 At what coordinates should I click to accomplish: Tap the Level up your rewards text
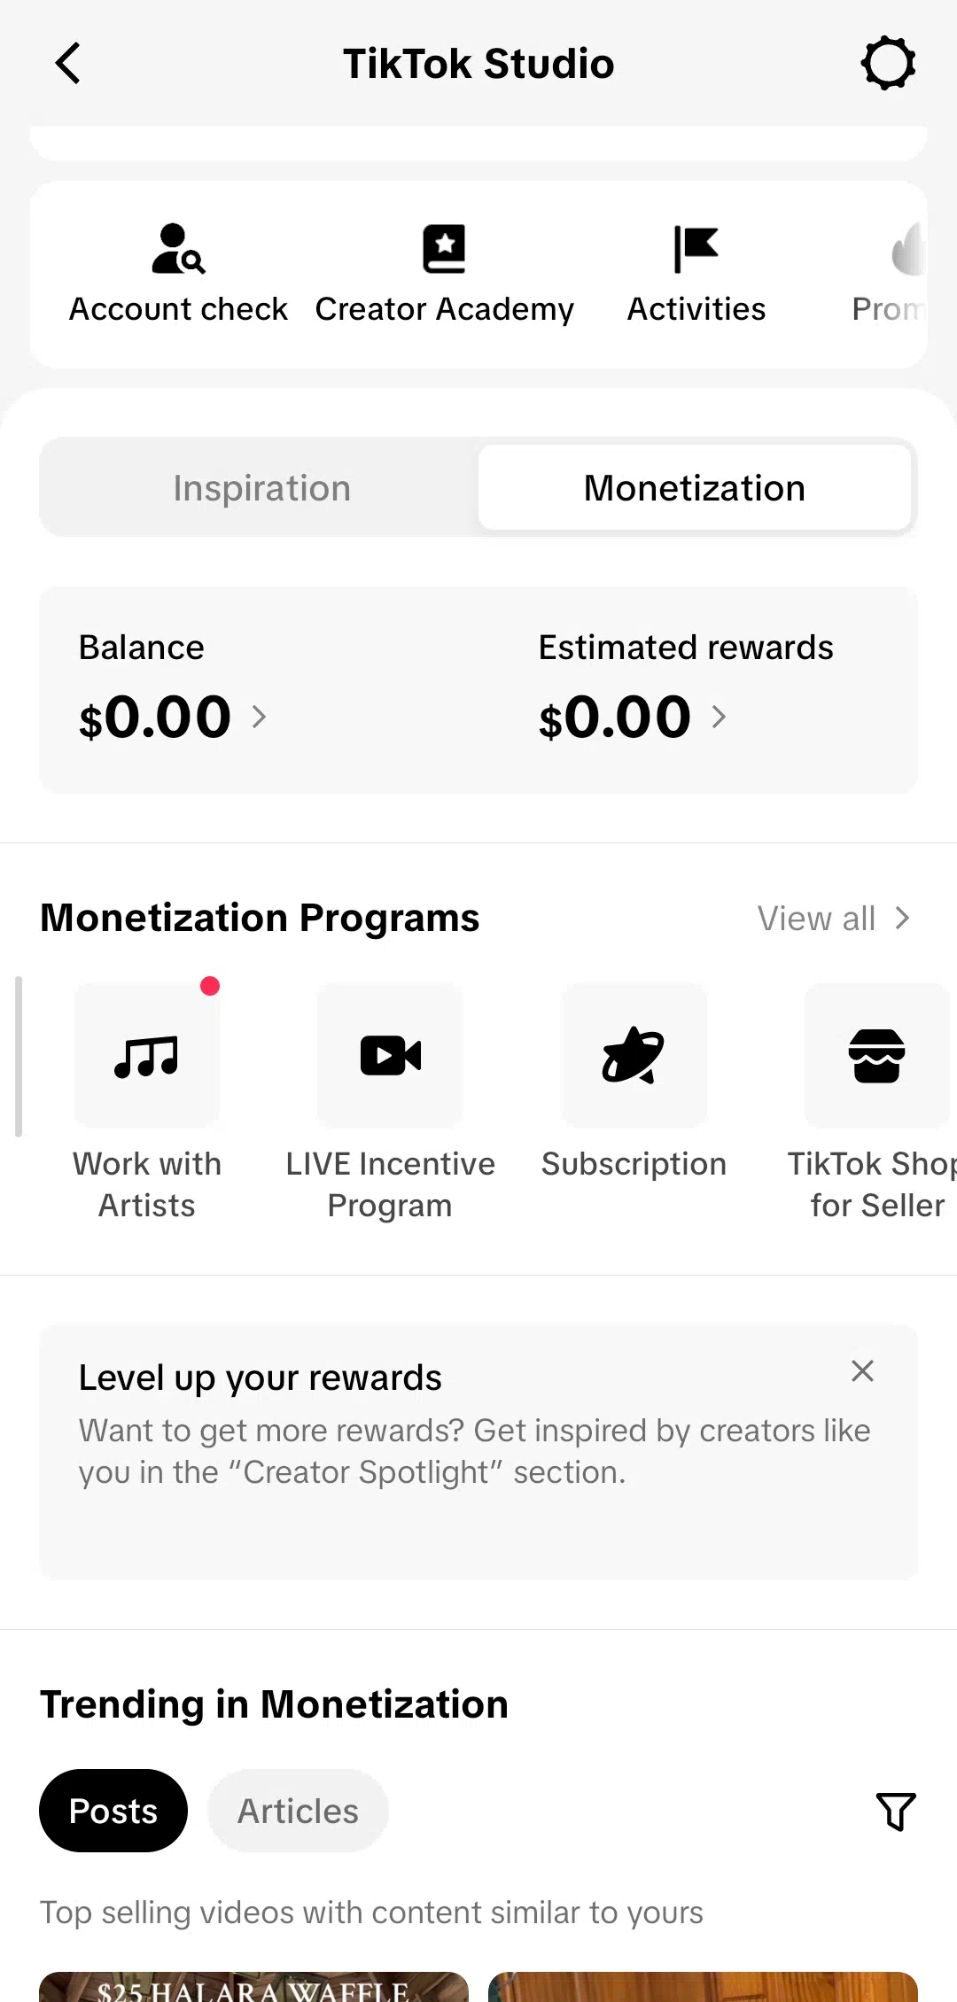pos(261,1378)
